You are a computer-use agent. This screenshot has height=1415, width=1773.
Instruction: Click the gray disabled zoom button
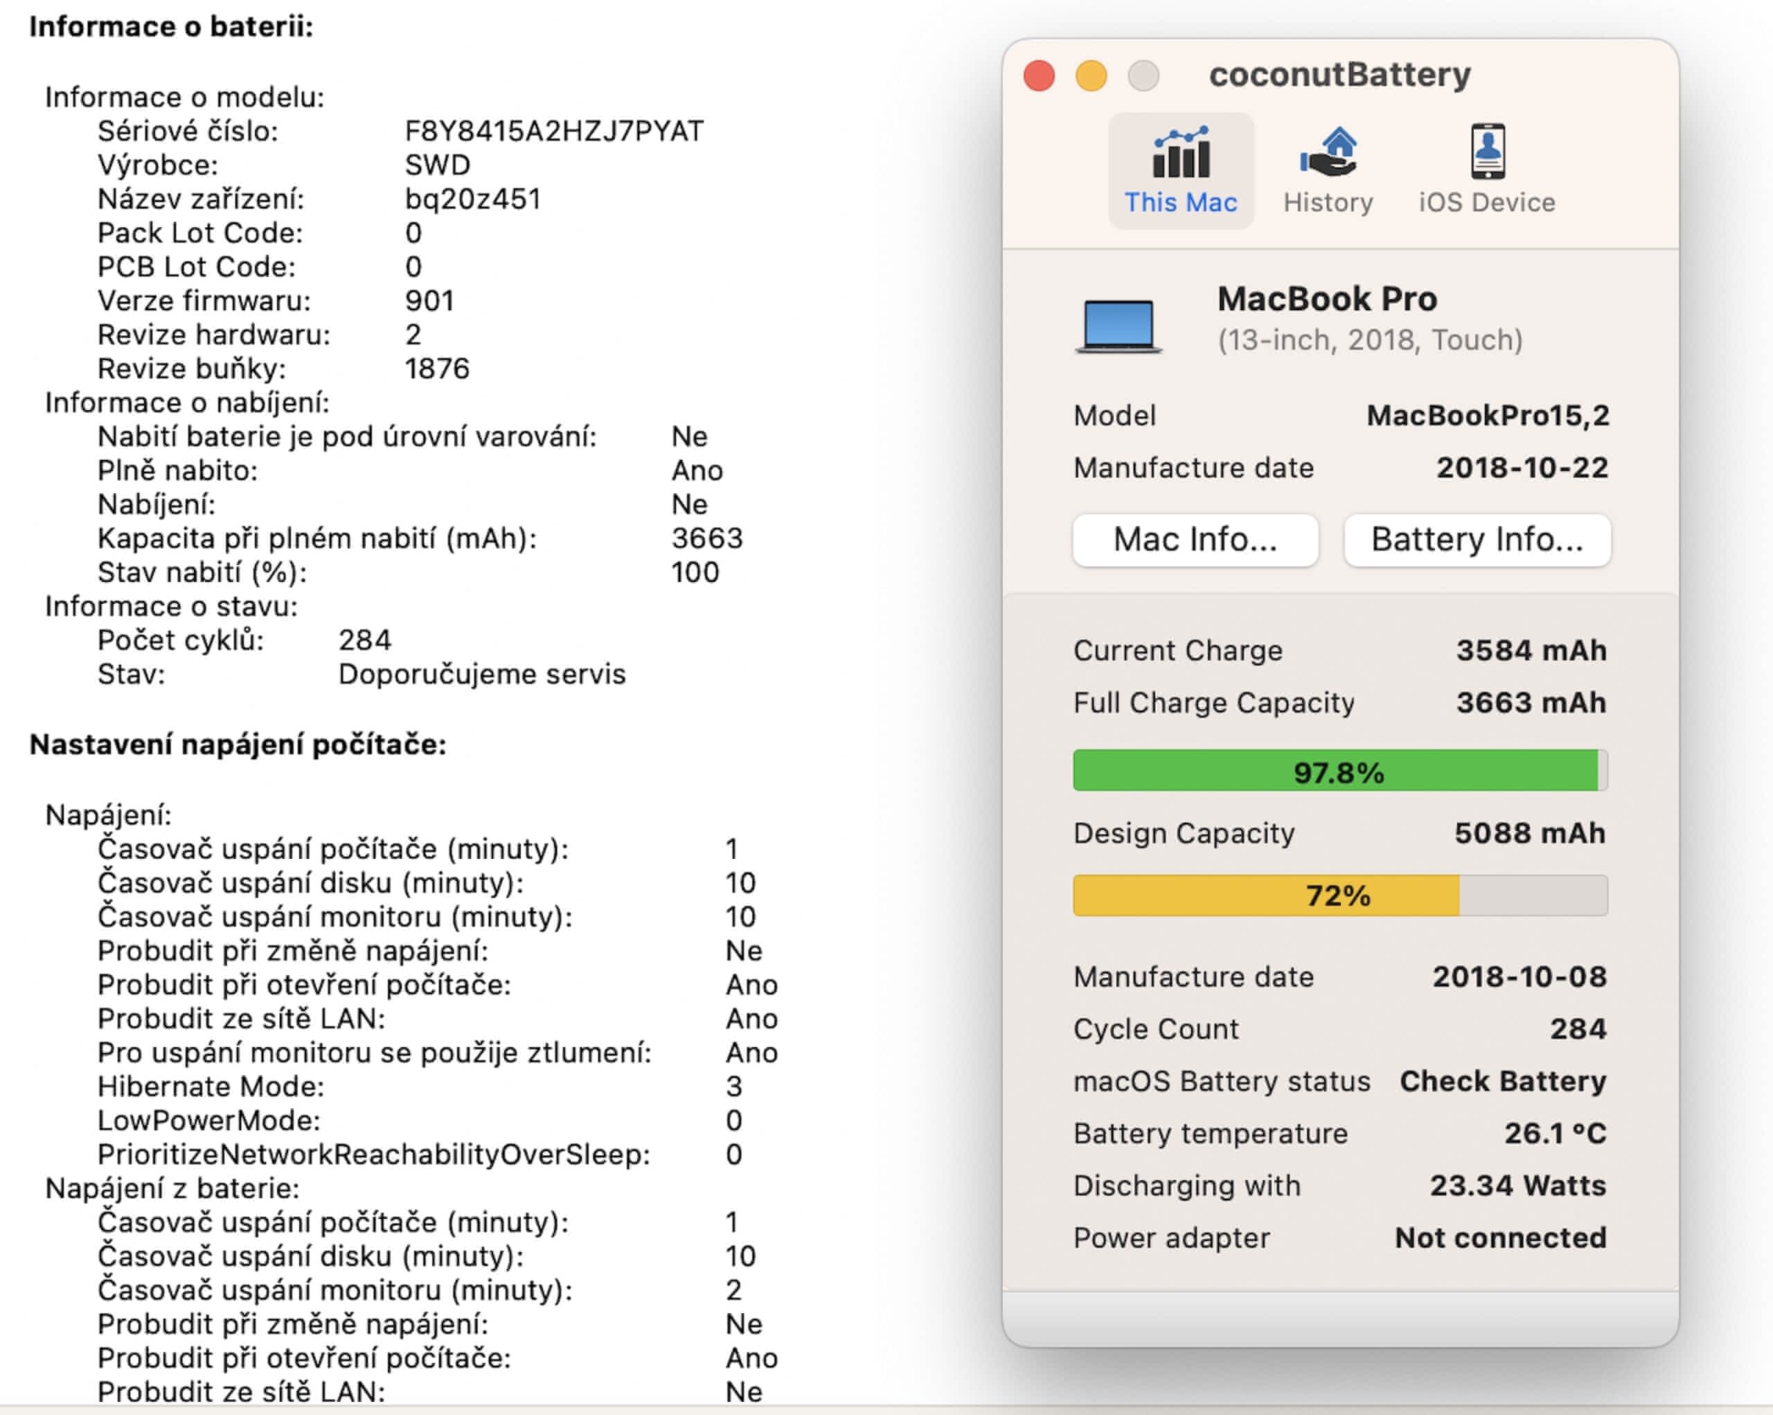click(1143, 75)
